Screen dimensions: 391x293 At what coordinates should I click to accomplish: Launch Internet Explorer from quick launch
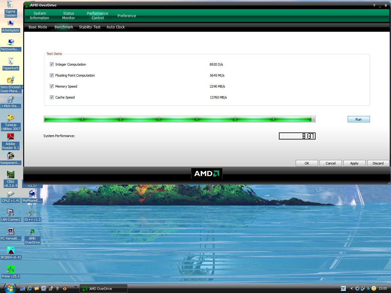(30, 288)
